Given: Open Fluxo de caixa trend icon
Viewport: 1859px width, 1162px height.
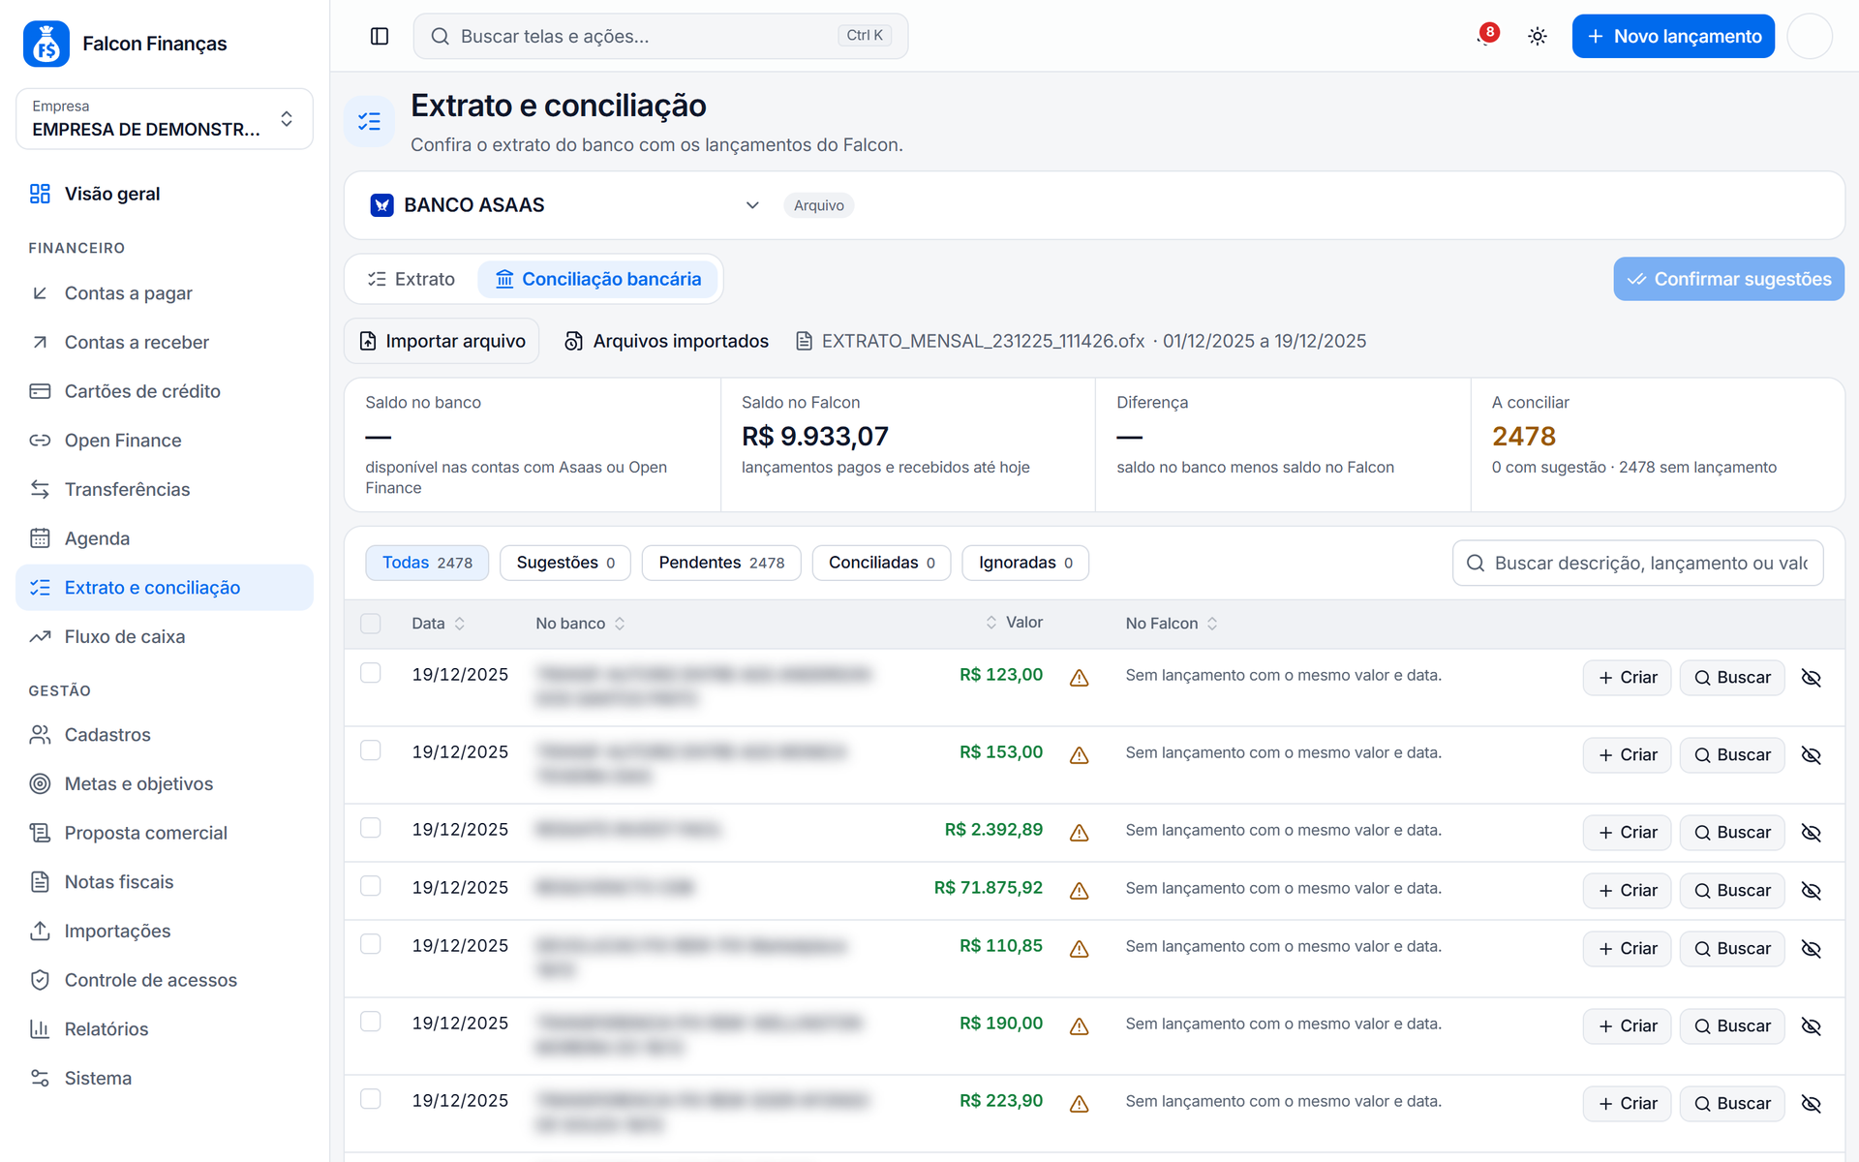Looking at the screenshot, I should tap(40, 636).
